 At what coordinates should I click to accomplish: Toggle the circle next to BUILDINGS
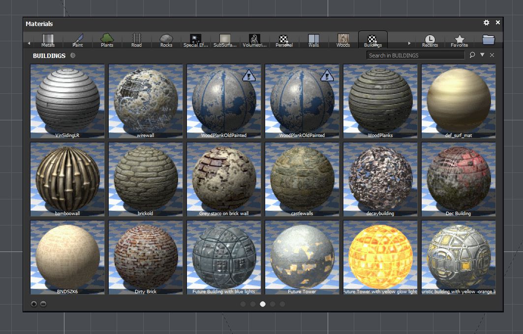(73, 56)
